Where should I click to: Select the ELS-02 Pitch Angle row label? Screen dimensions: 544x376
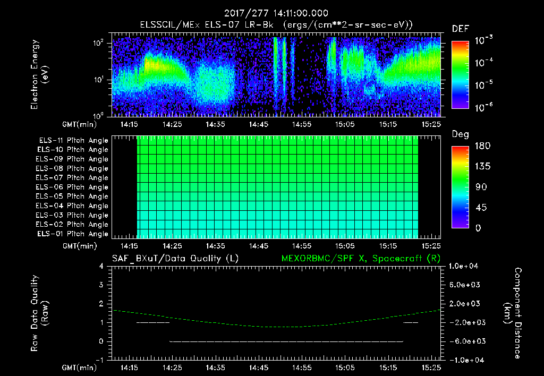[x=72, y=225]
